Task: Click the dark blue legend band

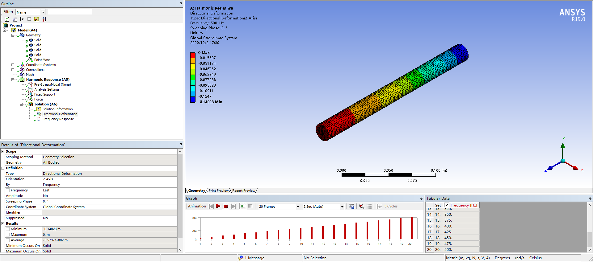Action: coord(193,99)
